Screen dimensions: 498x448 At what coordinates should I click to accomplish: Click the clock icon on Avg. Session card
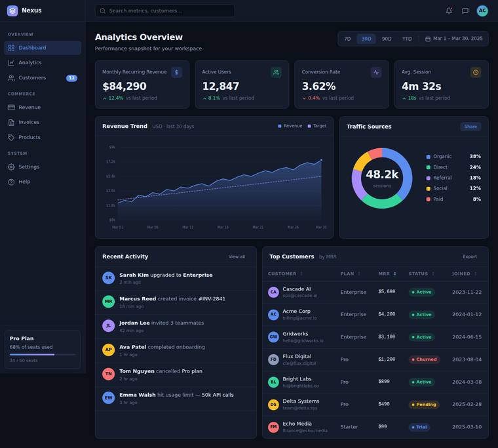(x=476, y=73)
